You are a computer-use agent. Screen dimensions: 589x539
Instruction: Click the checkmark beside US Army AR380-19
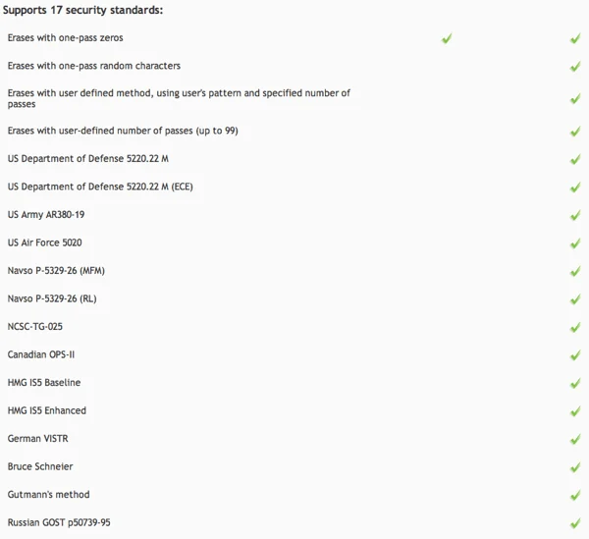(x=575, y=215)
